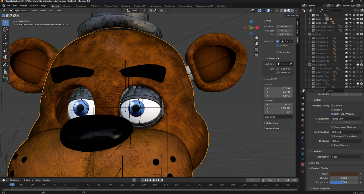Enable Lock To 3D Cursor checkbox
Screen dimensions: 364x194
pos(278,69)
